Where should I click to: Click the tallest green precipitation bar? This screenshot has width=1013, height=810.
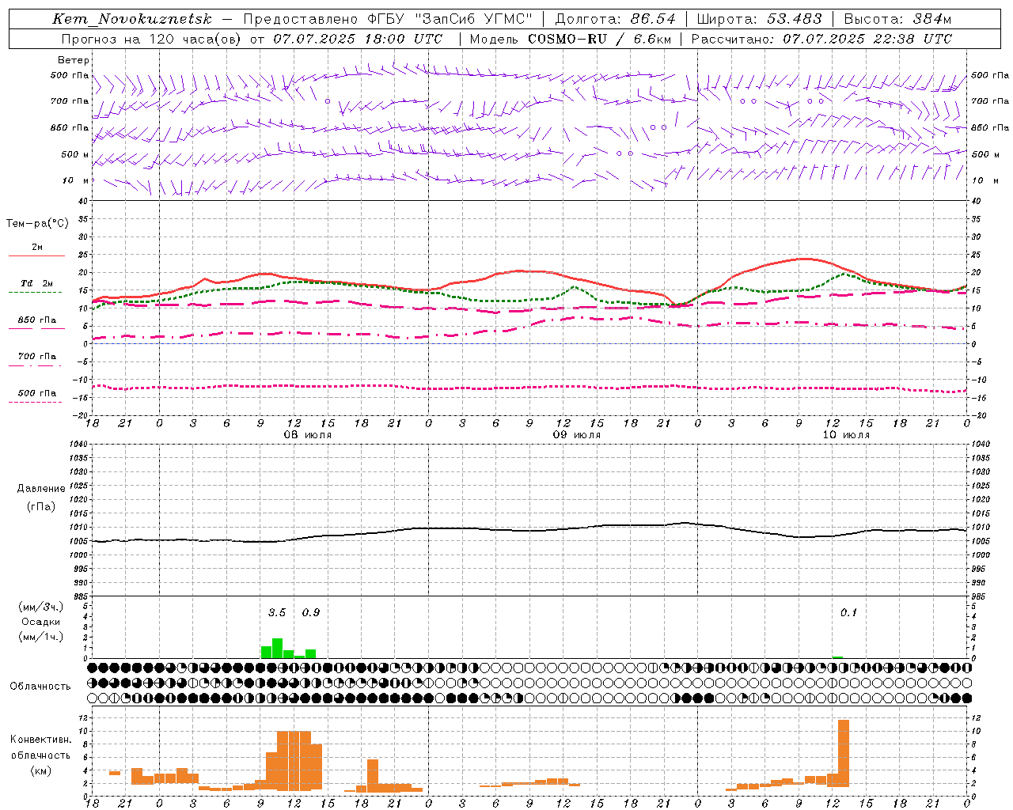278,648
